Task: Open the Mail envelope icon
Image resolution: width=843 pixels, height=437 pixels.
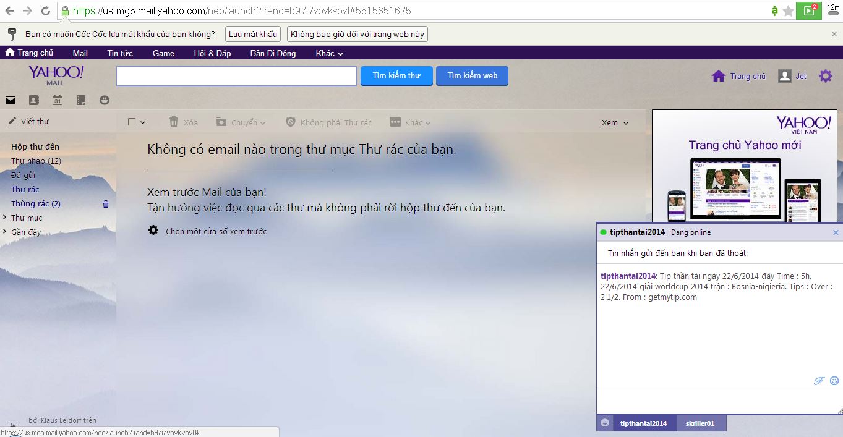Action: [x=11, y=100]
